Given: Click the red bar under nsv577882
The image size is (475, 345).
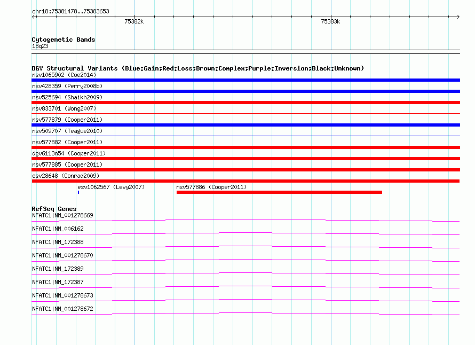Looking at the screenshot, I should click(x=246, y=147).
